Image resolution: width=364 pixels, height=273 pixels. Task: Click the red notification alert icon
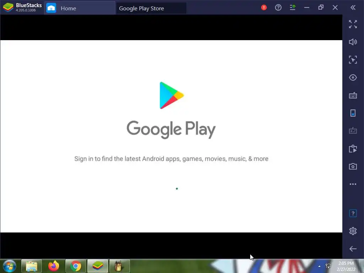point(264,7)
